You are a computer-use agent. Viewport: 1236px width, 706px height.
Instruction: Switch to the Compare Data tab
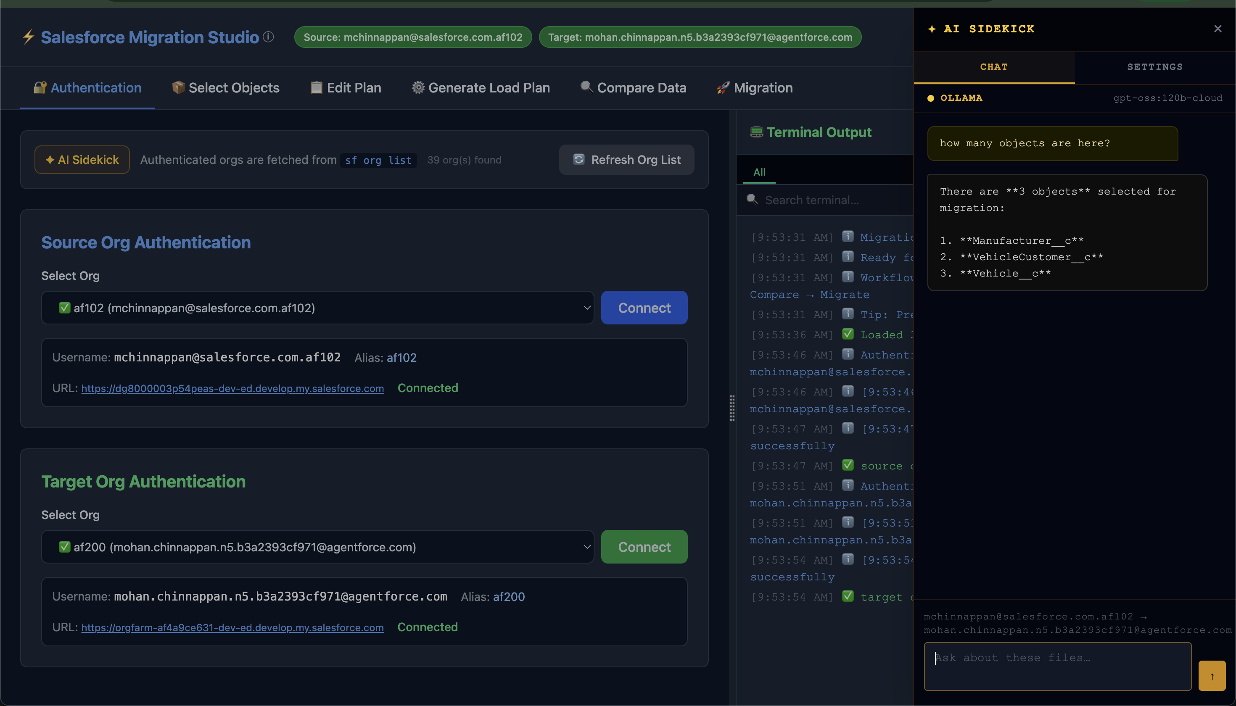[x=634, y=88]
